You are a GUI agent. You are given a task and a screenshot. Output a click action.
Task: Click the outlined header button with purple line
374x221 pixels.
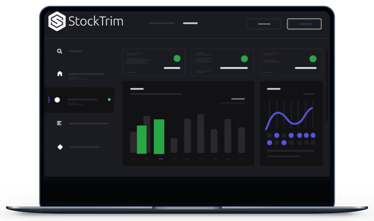pyautogui.click(x=304, y=24)
